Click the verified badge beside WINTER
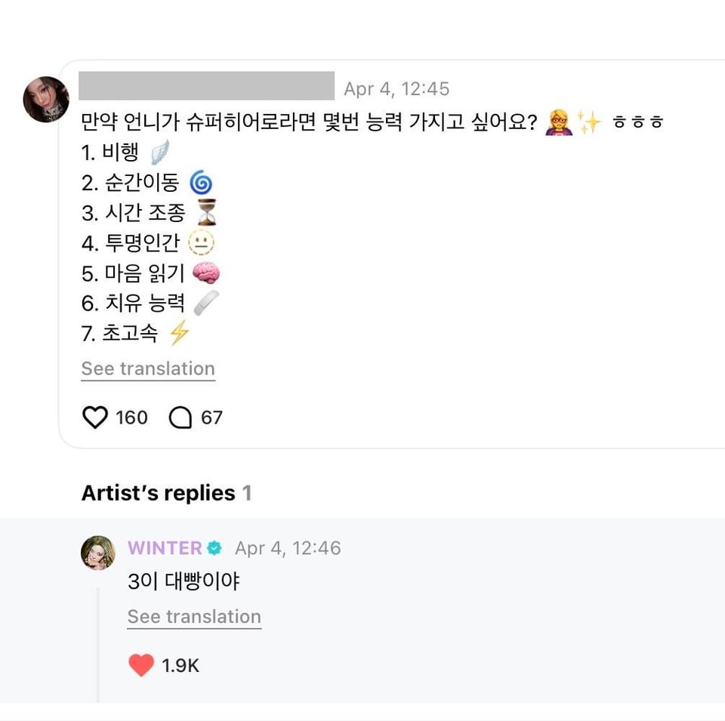Screen dimensions: 725x721 (x=214, y=548)
